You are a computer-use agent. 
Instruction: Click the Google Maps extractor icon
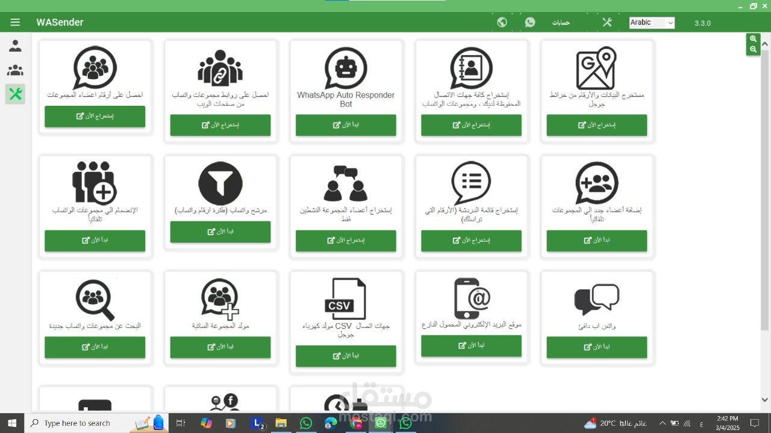(596, 69)
